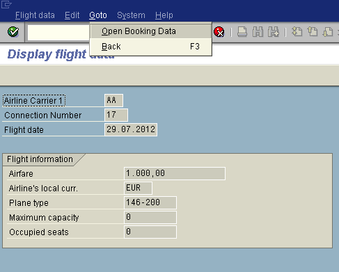
Task: Click the local currency field EUR
Action: click(139, 188)
